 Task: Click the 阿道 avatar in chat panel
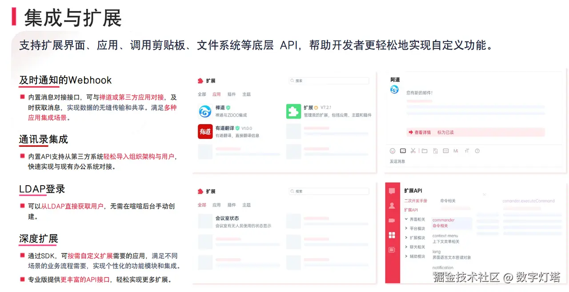pyautogui.click(x=394, y=90)
